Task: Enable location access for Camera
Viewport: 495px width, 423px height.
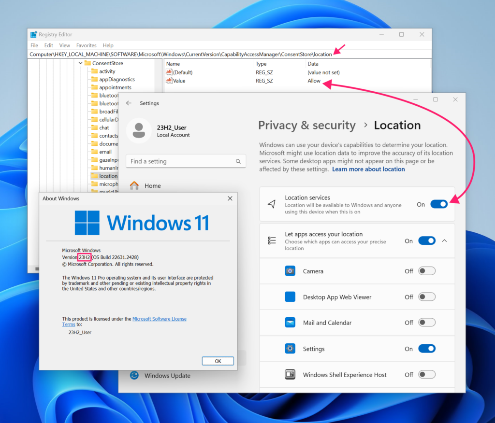Action: point(427,271)
